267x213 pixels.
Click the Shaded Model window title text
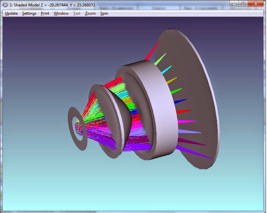tap(52, 5)
